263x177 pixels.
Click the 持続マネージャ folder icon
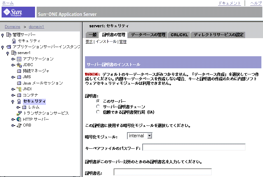pos(19,71)
